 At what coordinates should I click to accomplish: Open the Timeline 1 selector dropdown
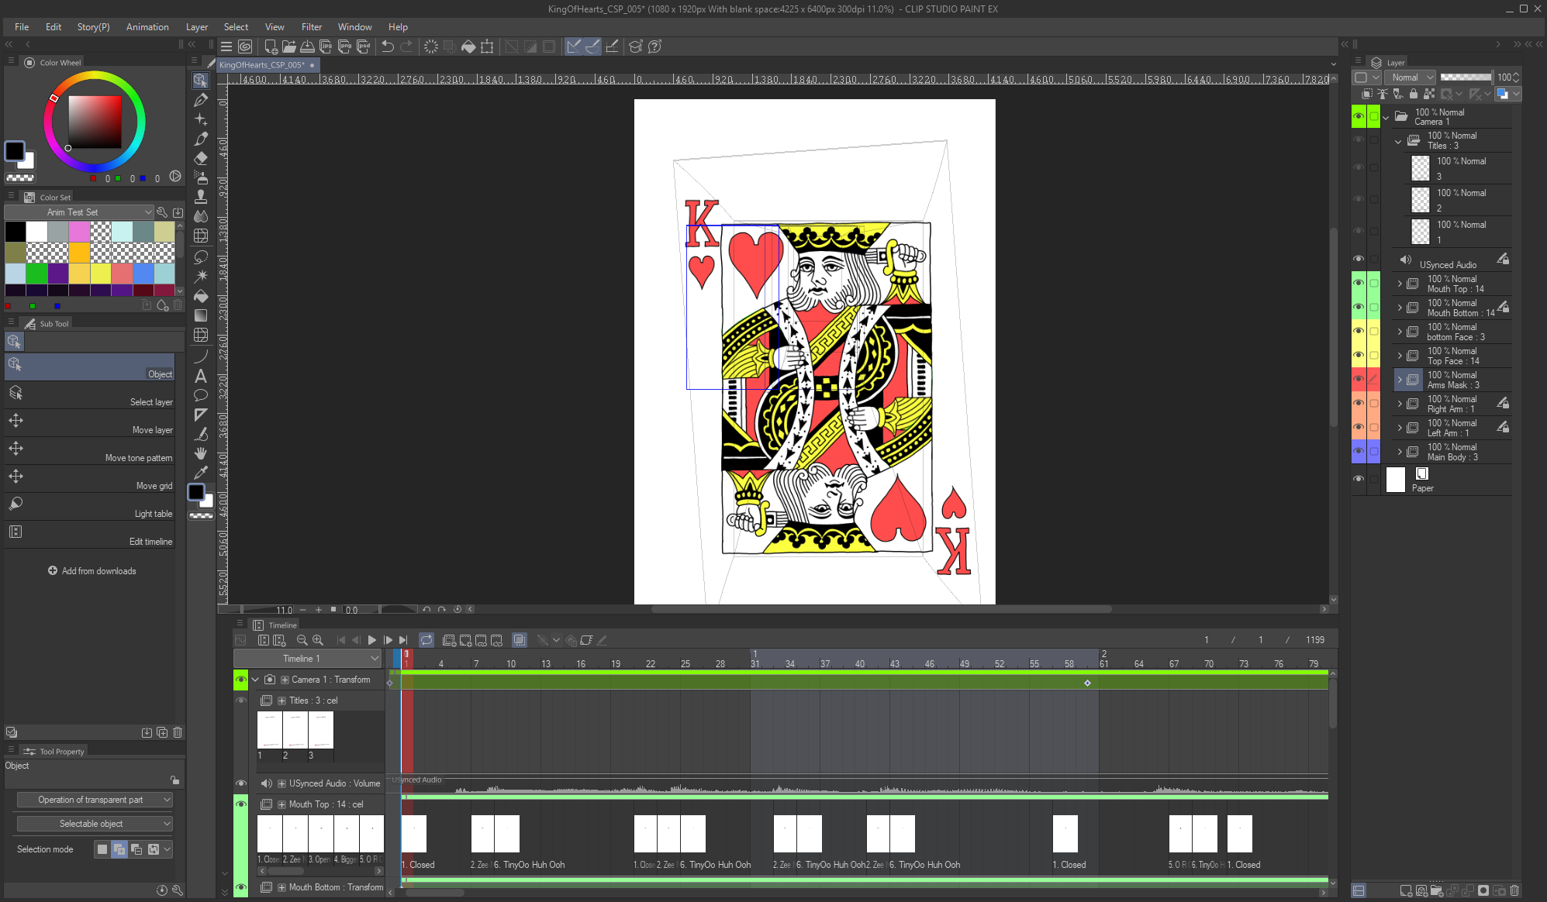pyautogui.click(x=373, y=658)
